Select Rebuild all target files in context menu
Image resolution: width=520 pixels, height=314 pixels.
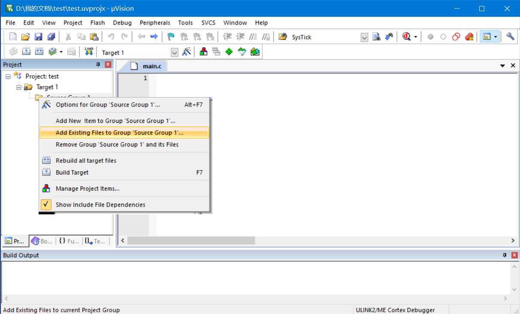[124, 161]
